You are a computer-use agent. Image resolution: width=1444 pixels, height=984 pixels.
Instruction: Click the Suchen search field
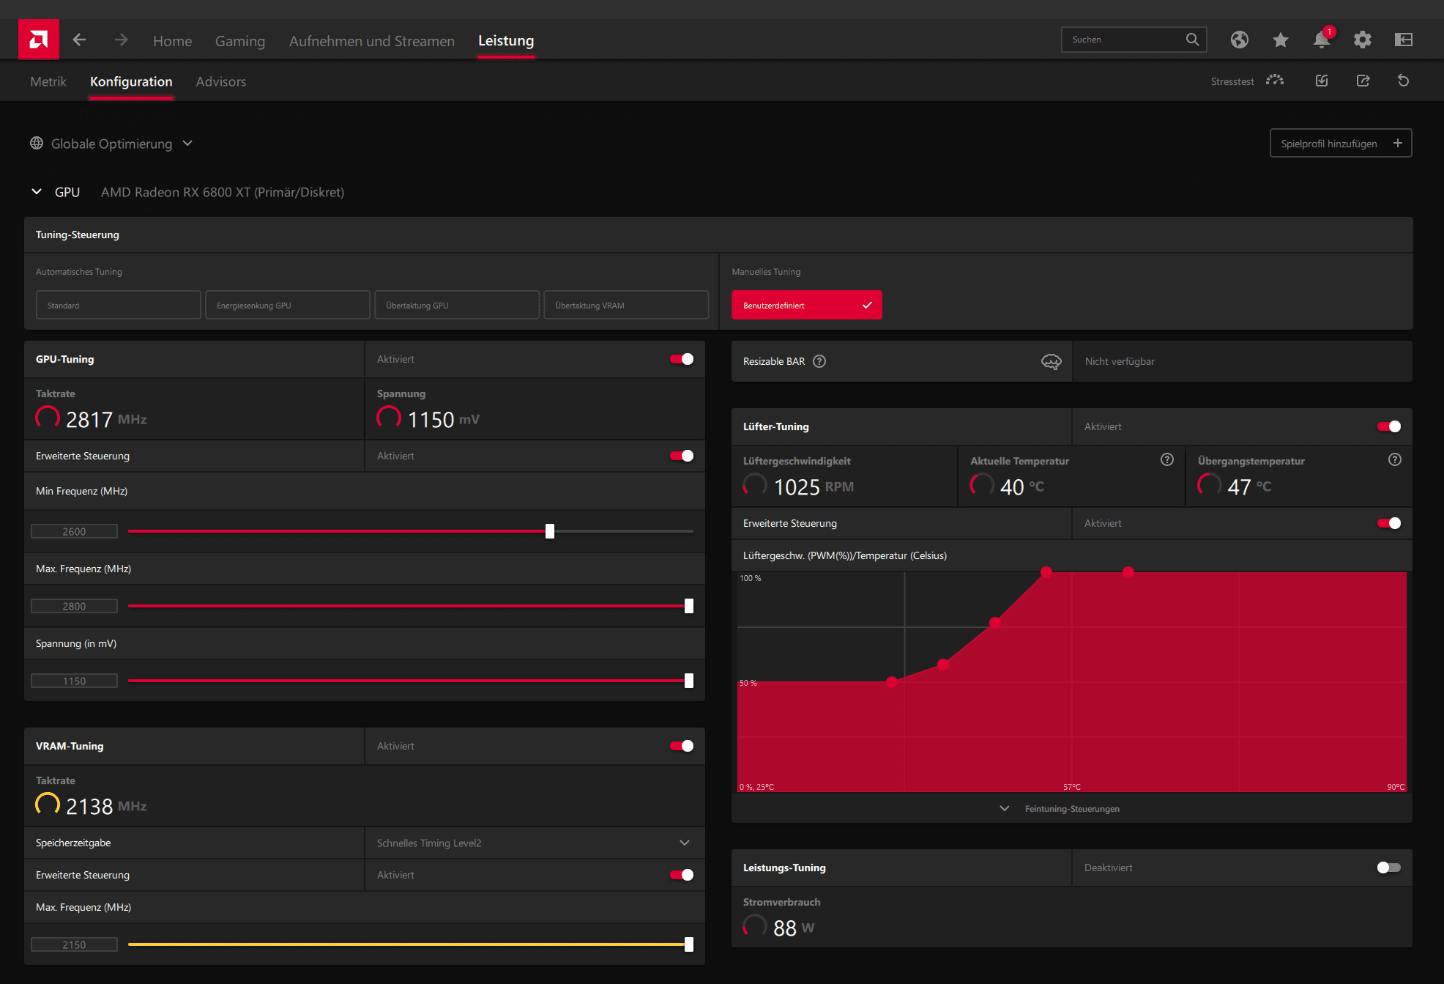1134,40
